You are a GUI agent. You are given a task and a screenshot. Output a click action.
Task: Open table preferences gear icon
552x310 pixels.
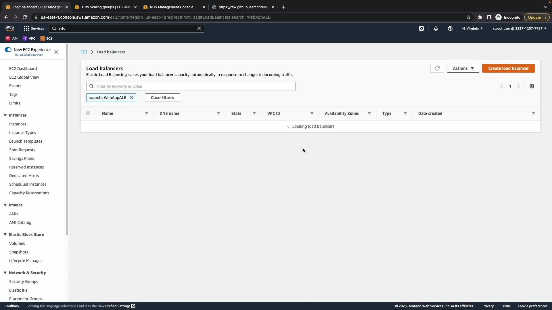(532, 86)
